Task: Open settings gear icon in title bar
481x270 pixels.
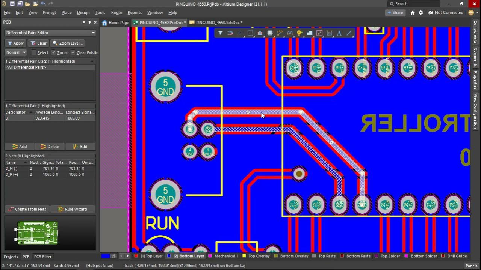Action: click(x=420, y=13)
